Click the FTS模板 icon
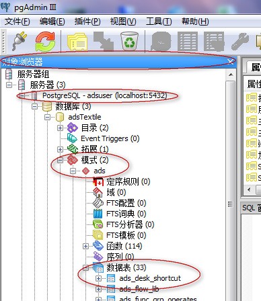 click(98, 235)
